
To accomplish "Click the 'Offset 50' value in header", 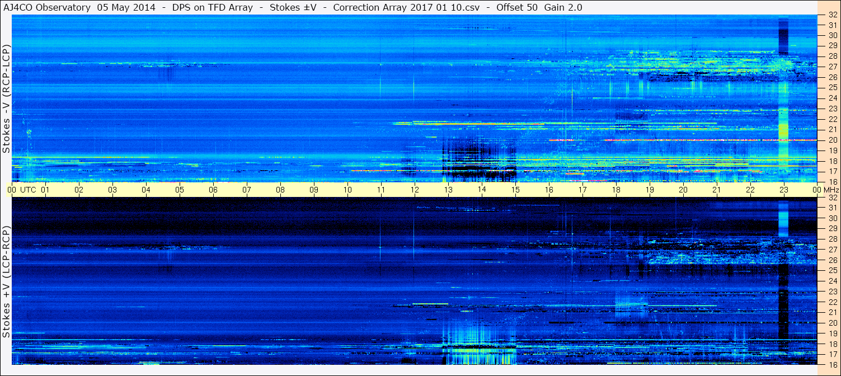I will tap(516, 8).
